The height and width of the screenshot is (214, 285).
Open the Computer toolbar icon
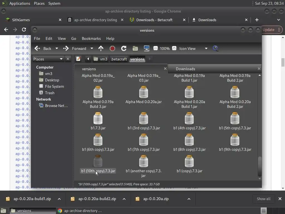tap(146, 48)
